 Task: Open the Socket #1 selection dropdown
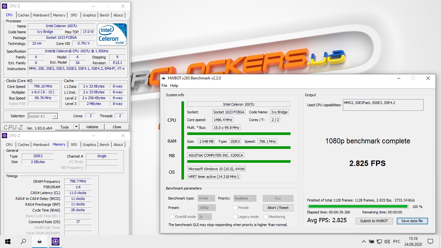tap(43, 116)
